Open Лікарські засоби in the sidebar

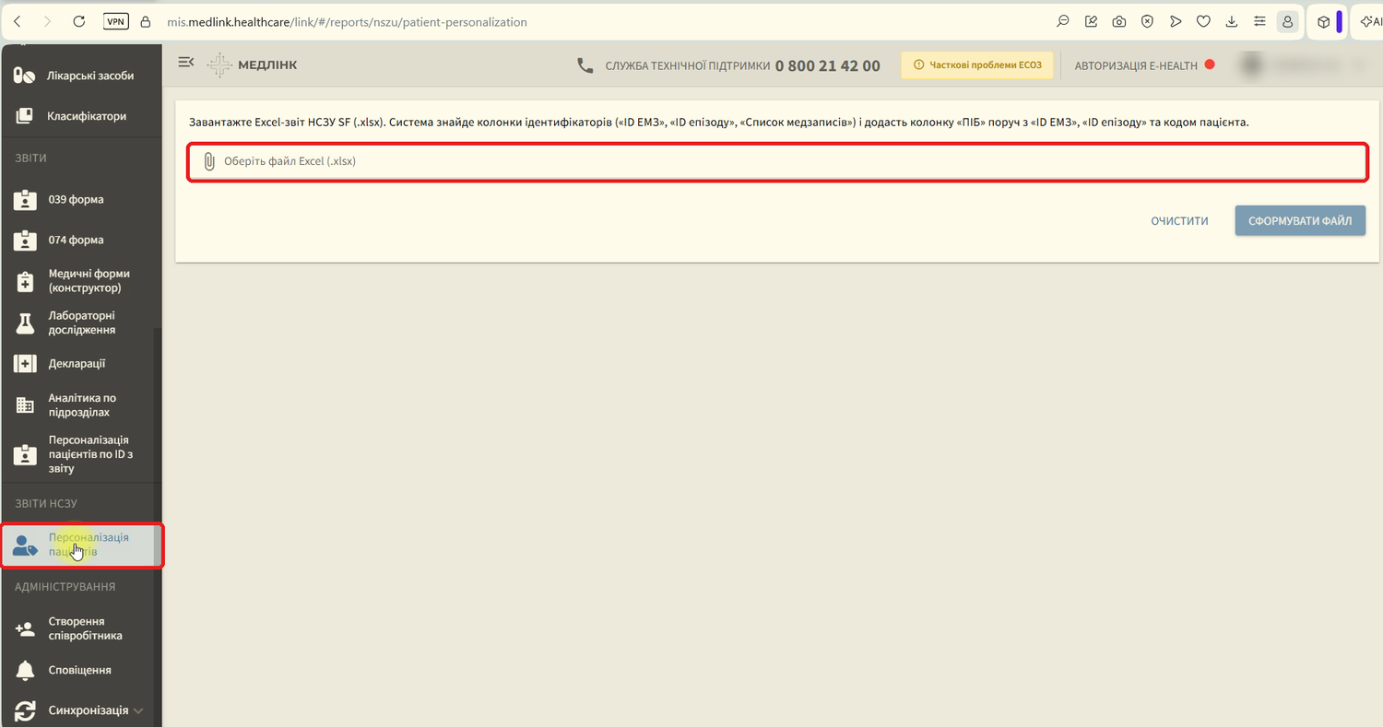point(81,76)
